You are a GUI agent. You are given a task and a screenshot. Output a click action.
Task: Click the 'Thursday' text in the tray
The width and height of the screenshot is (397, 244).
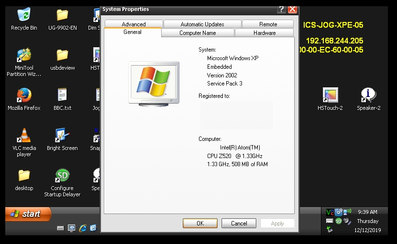coord(367,221)
